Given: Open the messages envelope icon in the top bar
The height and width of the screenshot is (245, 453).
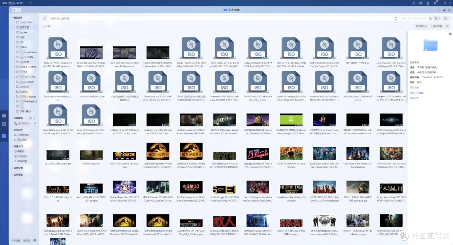Looking at the screenshot, I should (x=421, y=3).
